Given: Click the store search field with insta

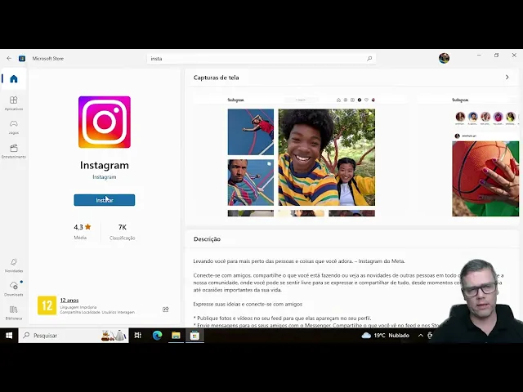Looking at the screenshot, I should [261, 59].
